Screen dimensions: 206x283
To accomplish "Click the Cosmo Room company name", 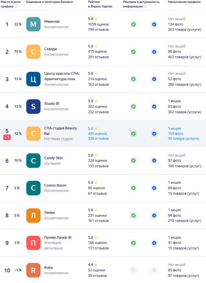I will pyautogui.click(x=55, y=185).
